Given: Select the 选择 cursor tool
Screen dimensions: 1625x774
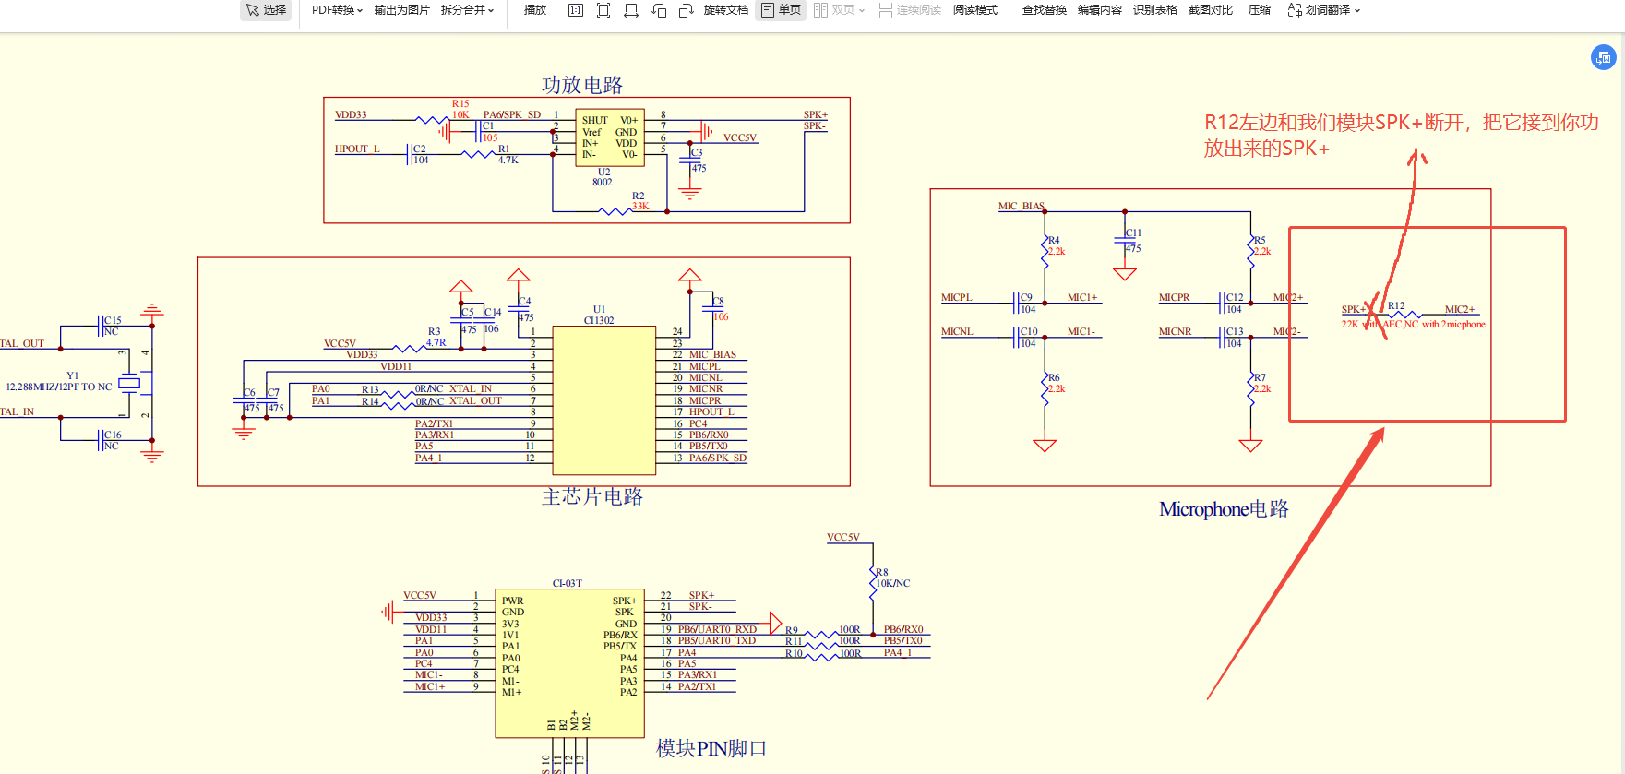Looking at the screenshot, I should pos(266,10).
